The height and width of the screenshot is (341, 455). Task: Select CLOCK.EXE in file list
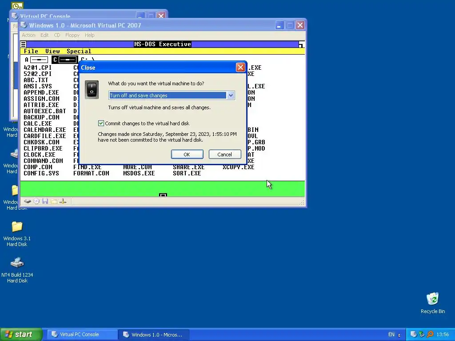click(x=40, y=155)
